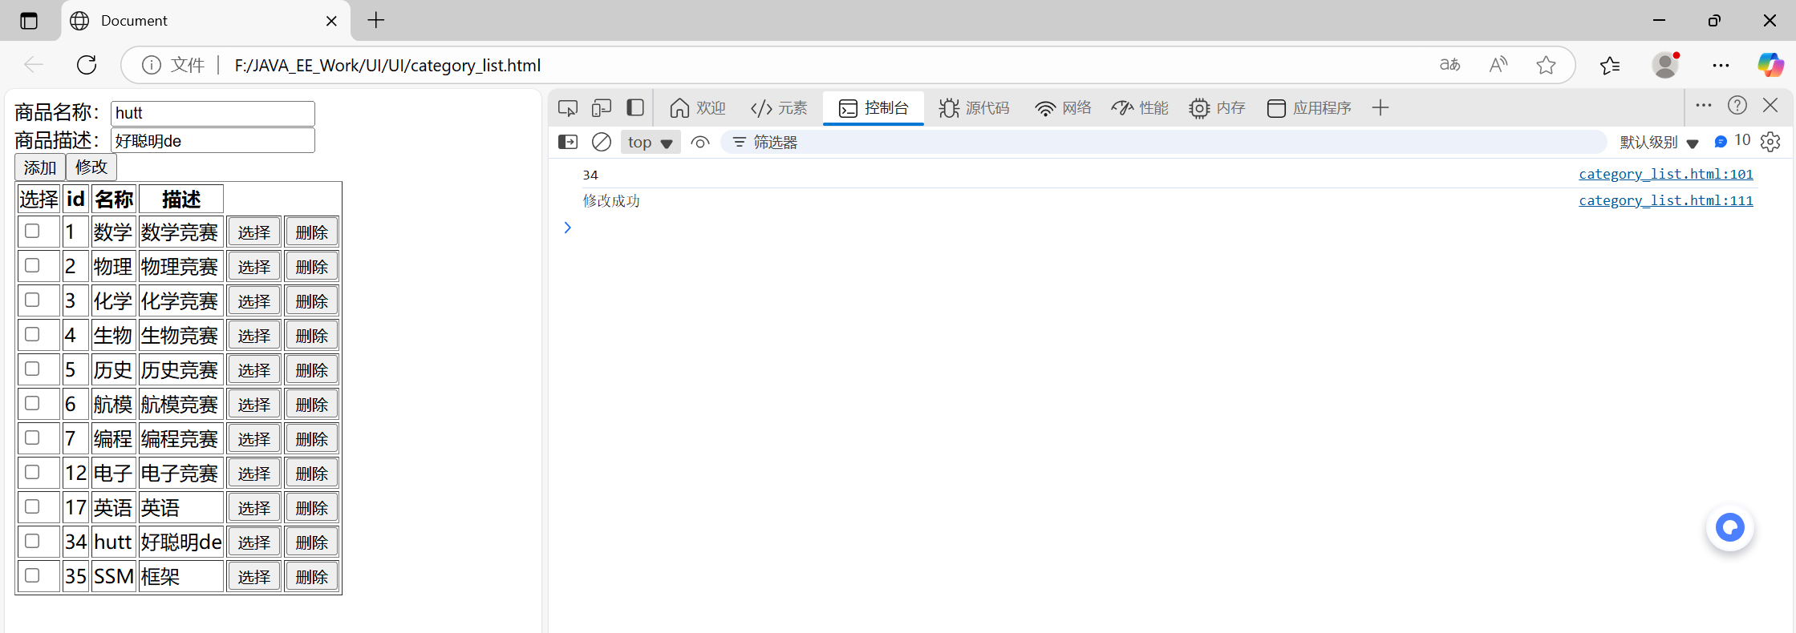Viewport: 1796px width, 633px height.
Task: Open console settings gear icon
Action: tap(1770, 142)
